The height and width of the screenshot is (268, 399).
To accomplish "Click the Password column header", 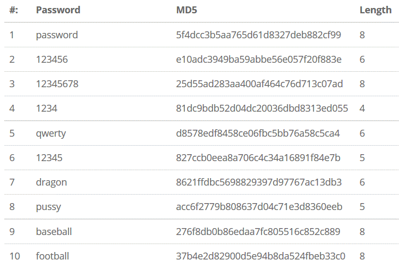I will tap(58, 10).
